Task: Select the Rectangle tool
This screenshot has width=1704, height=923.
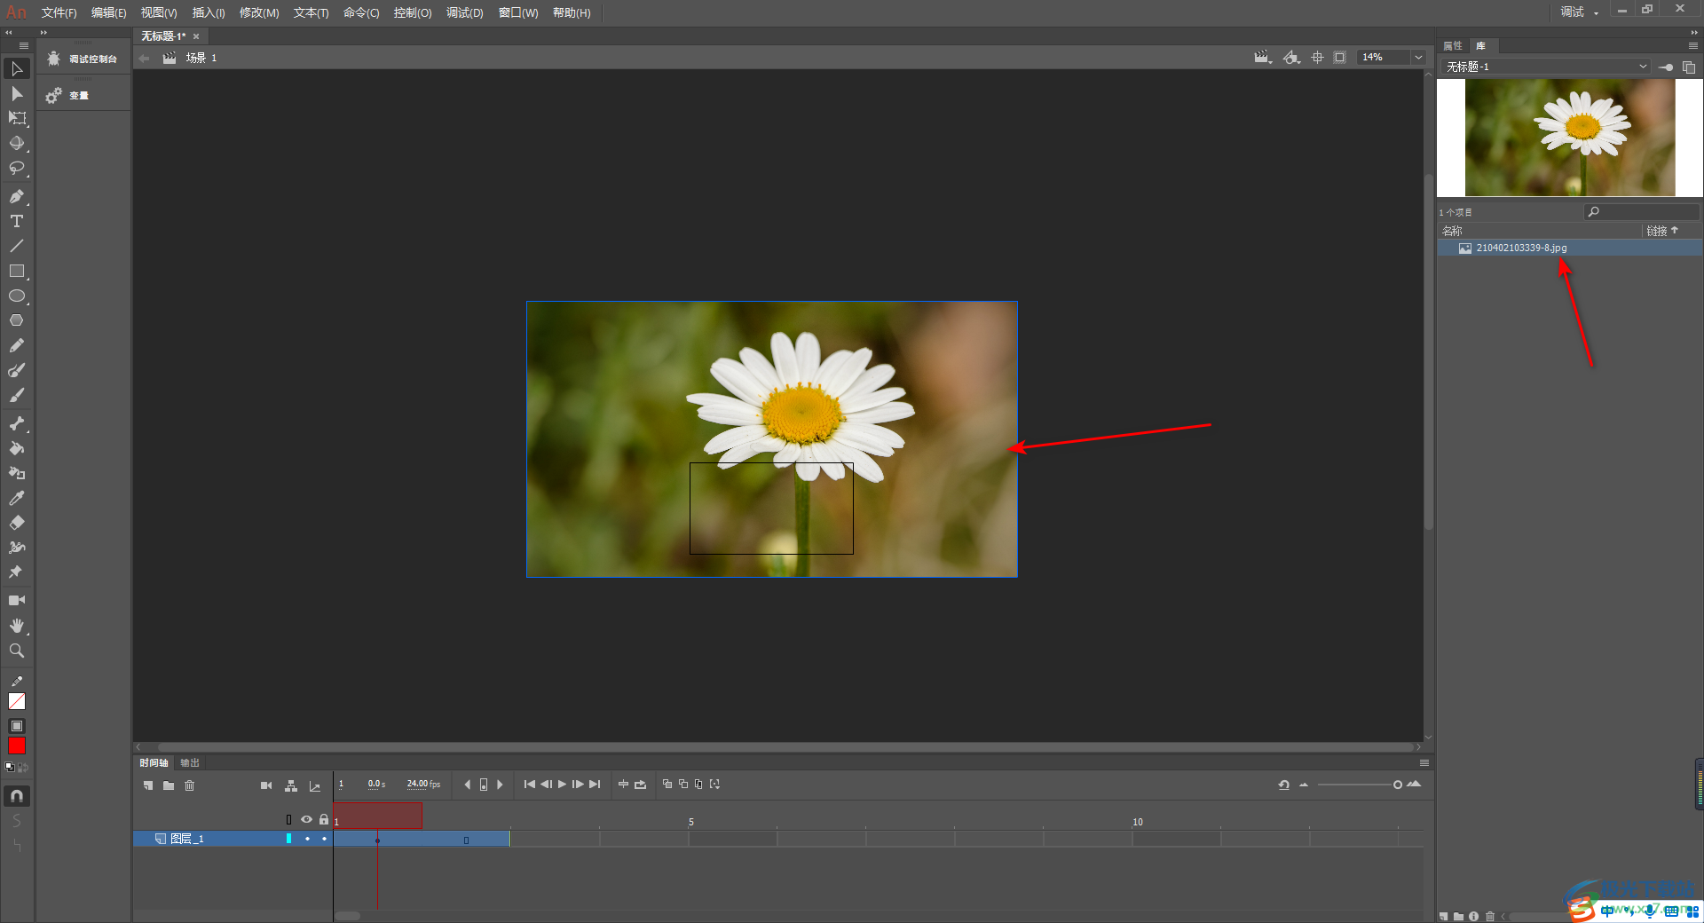Action: click(17, 271)
